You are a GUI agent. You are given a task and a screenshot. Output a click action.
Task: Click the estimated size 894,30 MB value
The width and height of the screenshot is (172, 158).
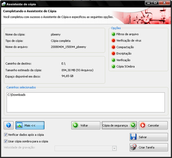tap(77, 70)
